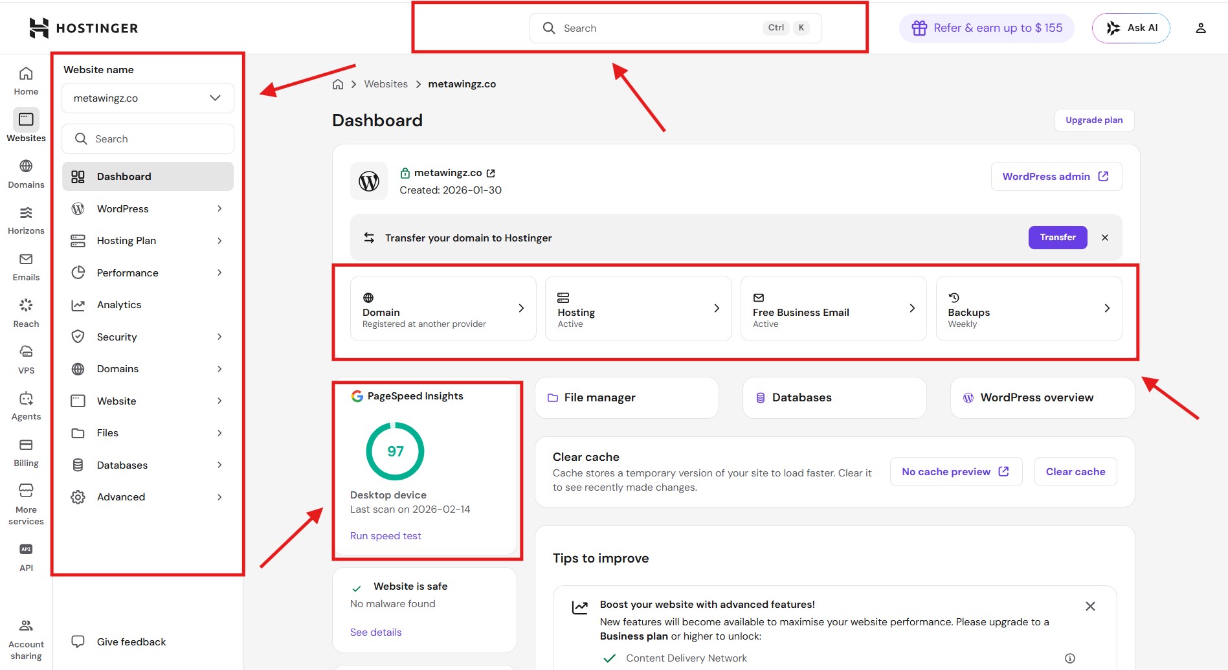Click Give feedback in the sidebar
Image resolution: width=1228 pixels, height=670 pixels.
tap(118, 642)
